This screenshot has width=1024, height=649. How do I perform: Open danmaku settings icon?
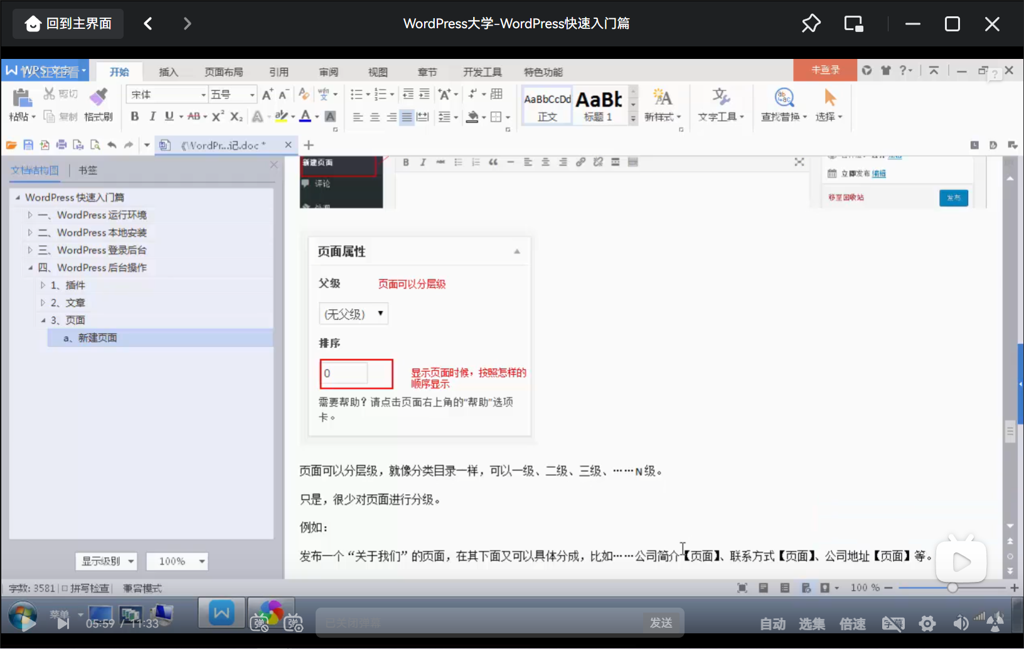tap(294, 623)
